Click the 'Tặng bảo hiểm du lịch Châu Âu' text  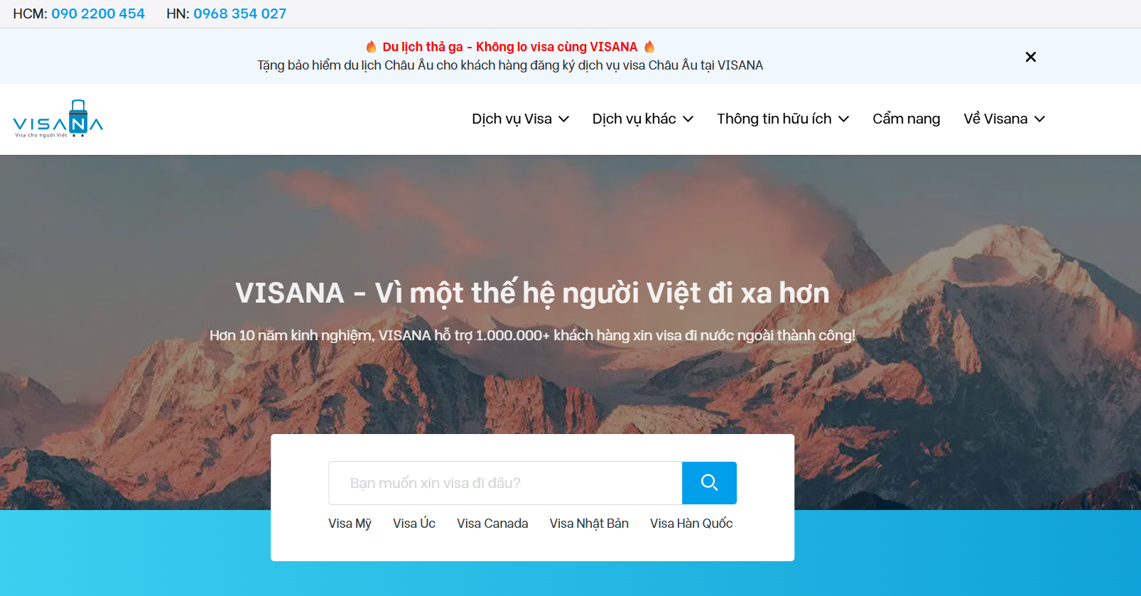click(510, 65)
